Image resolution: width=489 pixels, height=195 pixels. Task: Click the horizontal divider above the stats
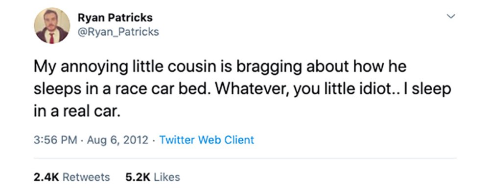(245, 158)
